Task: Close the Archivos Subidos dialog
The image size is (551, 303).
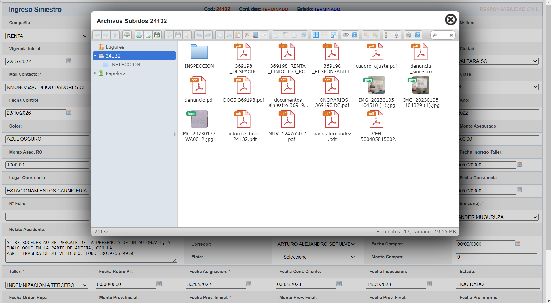Action: (450, 20)
